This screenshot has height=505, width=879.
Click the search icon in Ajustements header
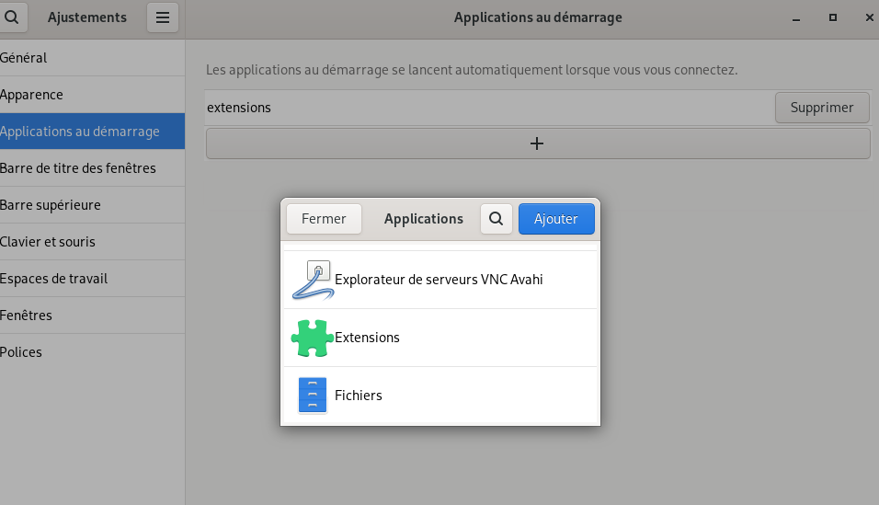pyautogui.click(x=11, y=17)
